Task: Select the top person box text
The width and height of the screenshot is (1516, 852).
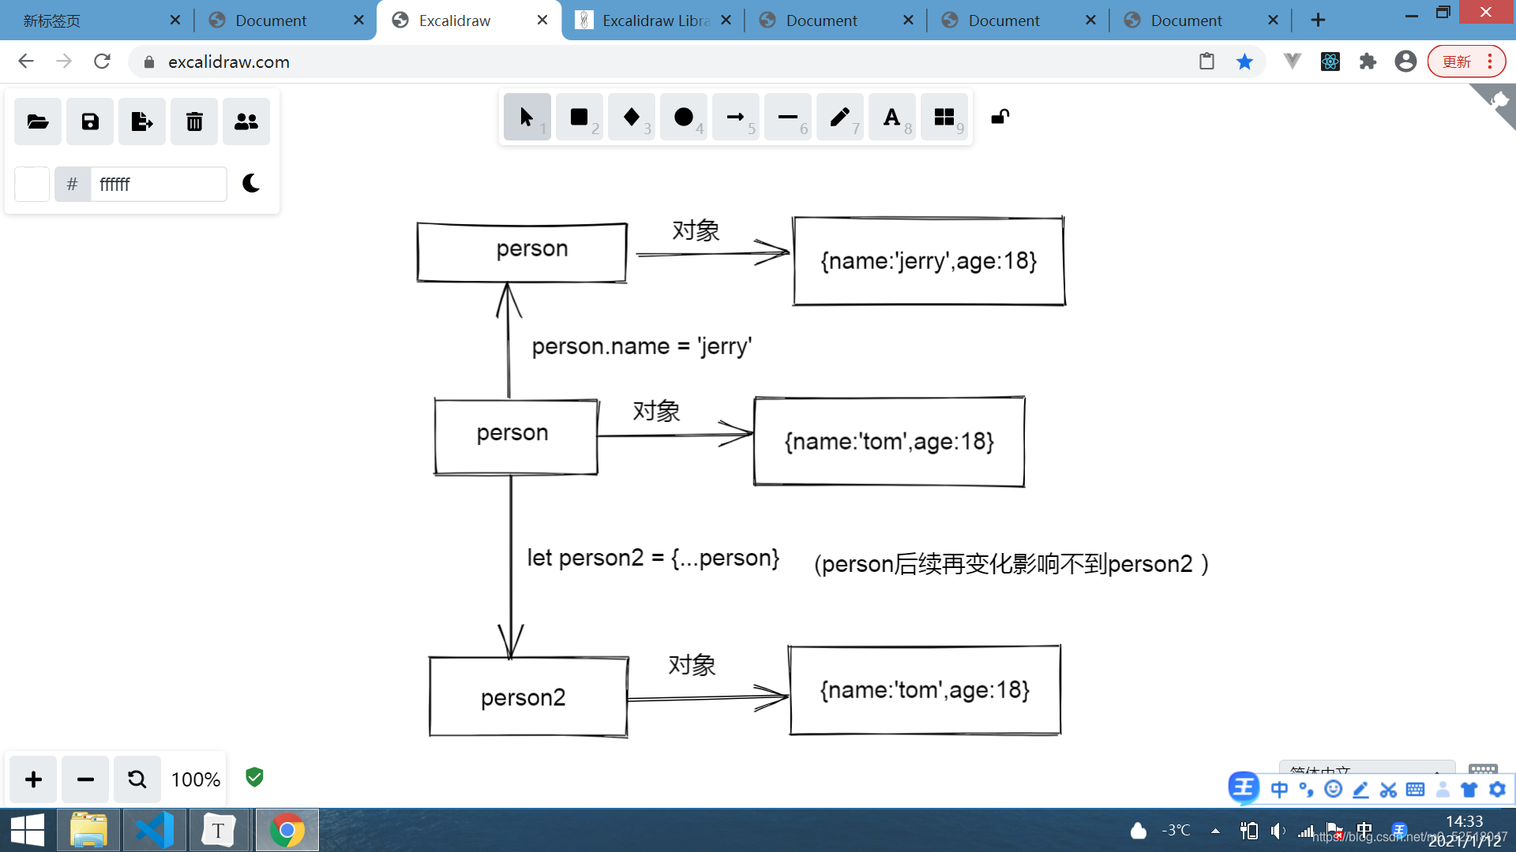Action: pos(532,248)
